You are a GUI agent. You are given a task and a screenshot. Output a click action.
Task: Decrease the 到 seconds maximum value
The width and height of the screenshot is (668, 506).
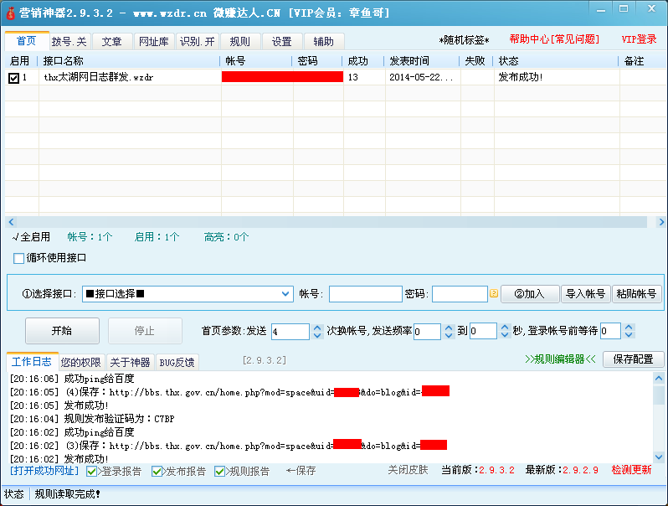click(x=505, y=335)
